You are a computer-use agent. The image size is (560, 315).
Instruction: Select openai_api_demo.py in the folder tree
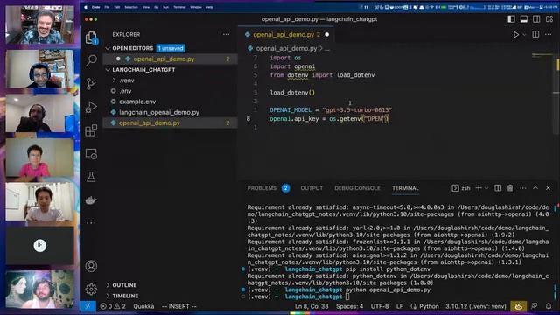(150, 122)
